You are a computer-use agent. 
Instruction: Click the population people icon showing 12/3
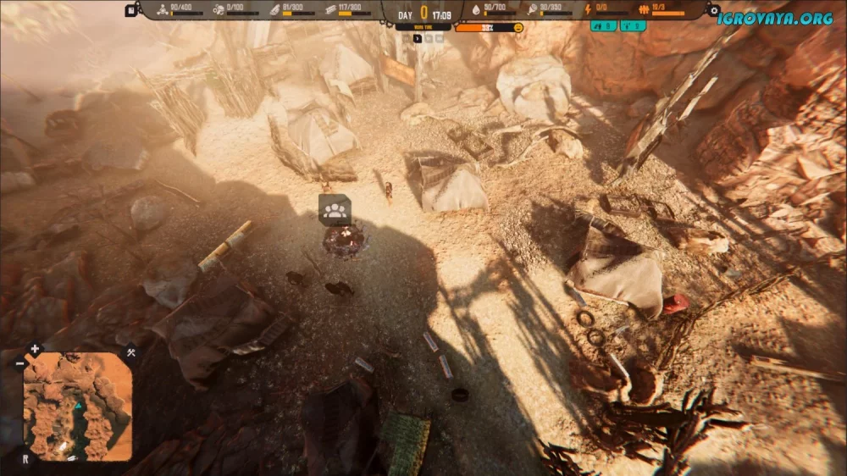point(644,9)
